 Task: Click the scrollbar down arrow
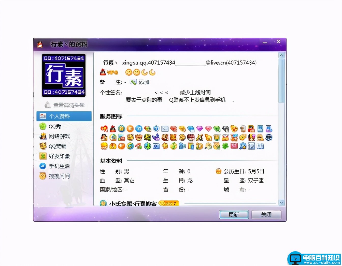click(281, 202)
